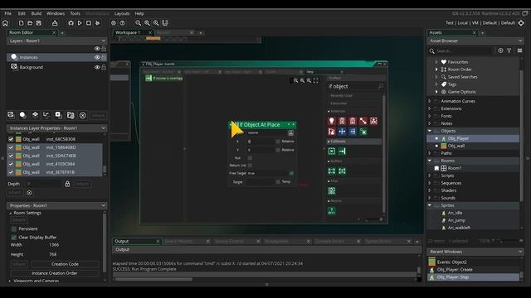This screenshot has width=531, height=298.
Task: Expand Viewports and Cameras section
Action: point(10,281)
